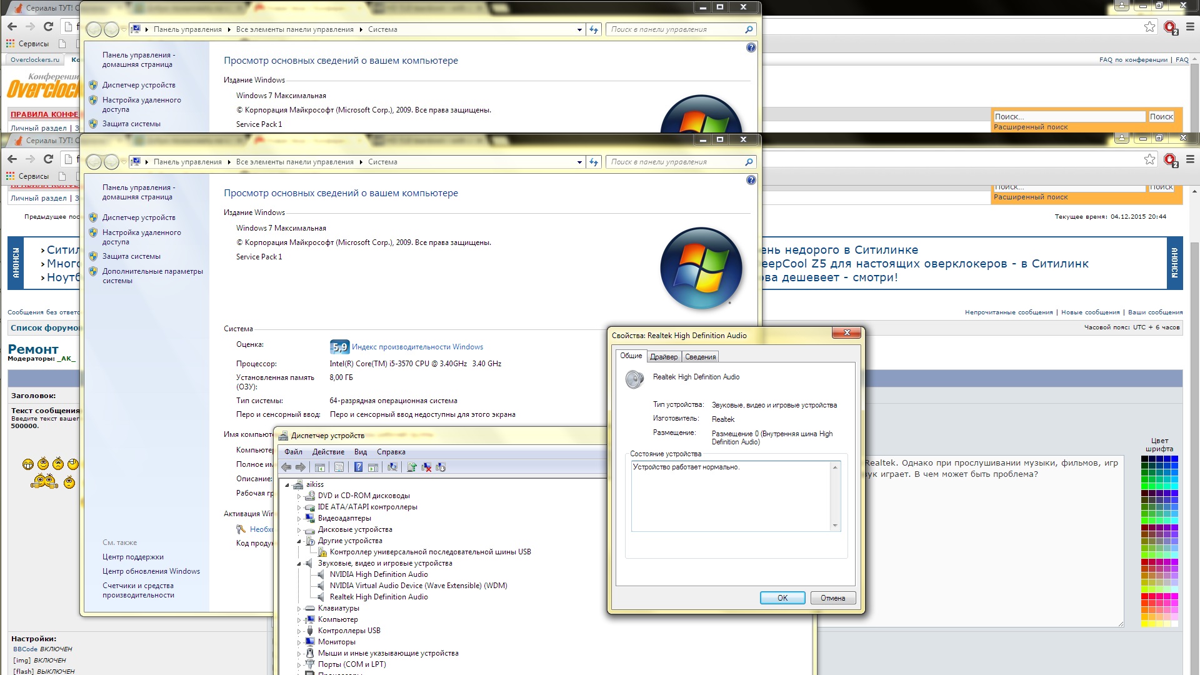
Task: Expand IDE ATA/ATAPI контроллеры node
Action: [299, 507]
